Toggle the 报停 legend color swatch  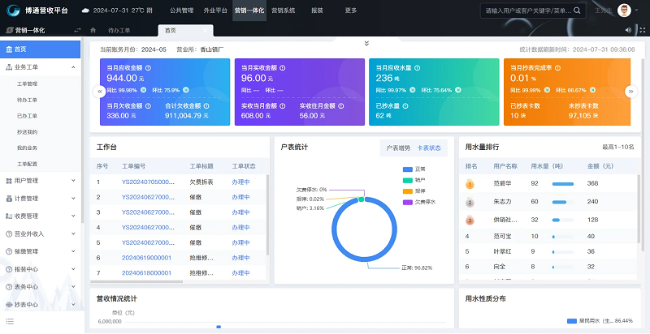point(408,191)
